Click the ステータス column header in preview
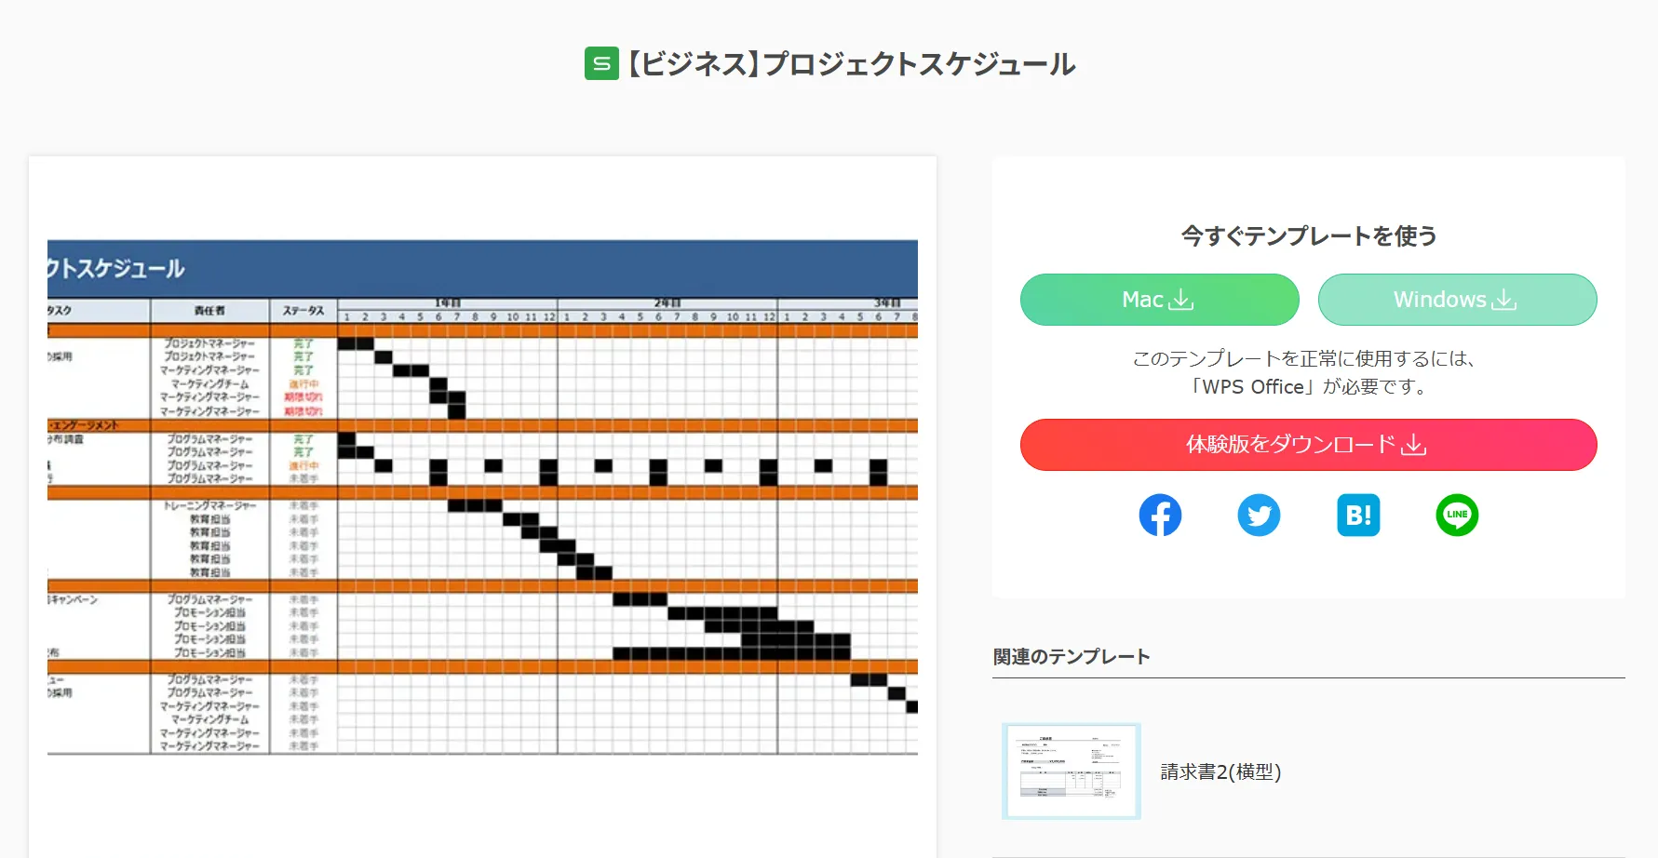This screenshot has height=858, width=1658. [303, 311]
